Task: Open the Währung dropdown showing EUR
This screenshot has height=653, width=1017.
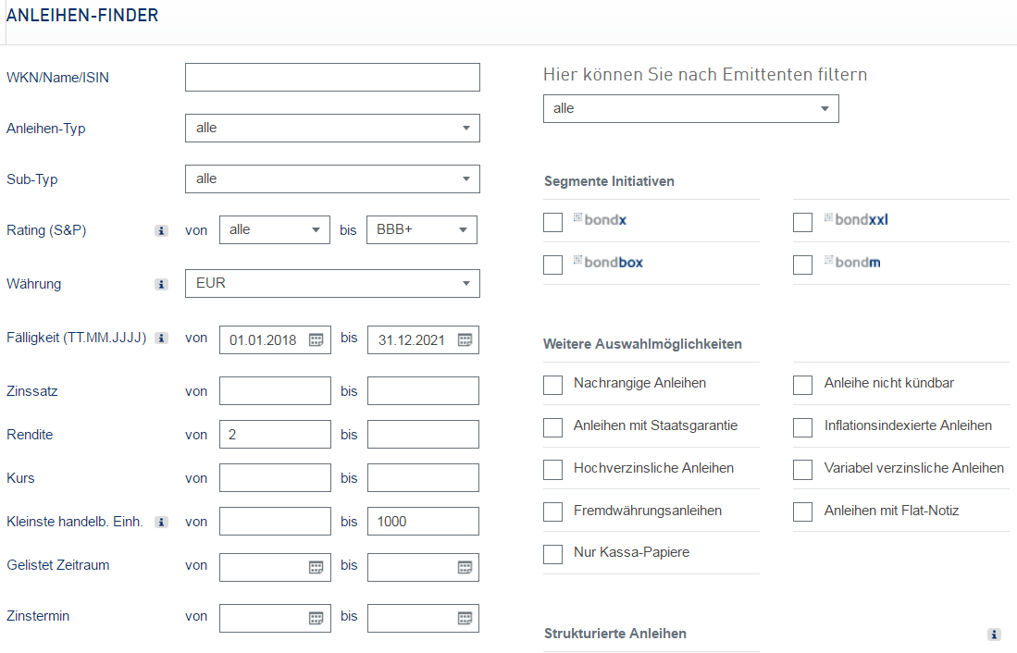Action: pyautogui.click(x=332, y=283)
